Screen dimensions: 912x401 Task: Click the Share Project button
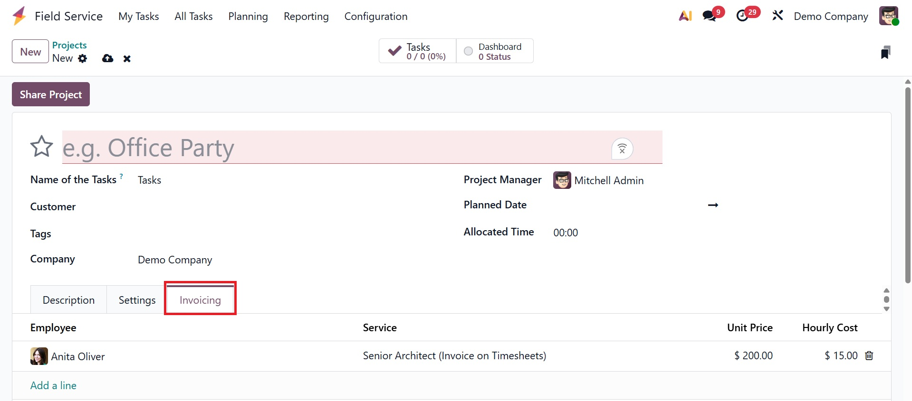point(51,94)
